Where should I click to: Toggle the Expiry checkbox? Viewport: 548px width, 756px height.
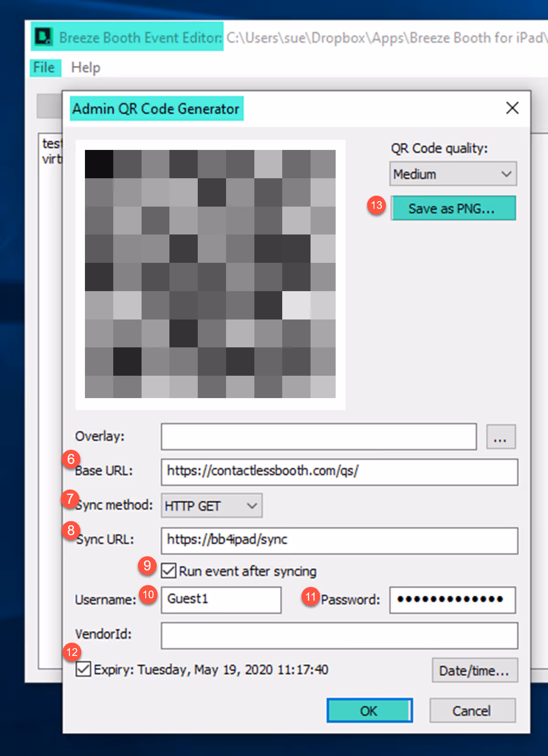pyautogui.click(x=83, y=669)
